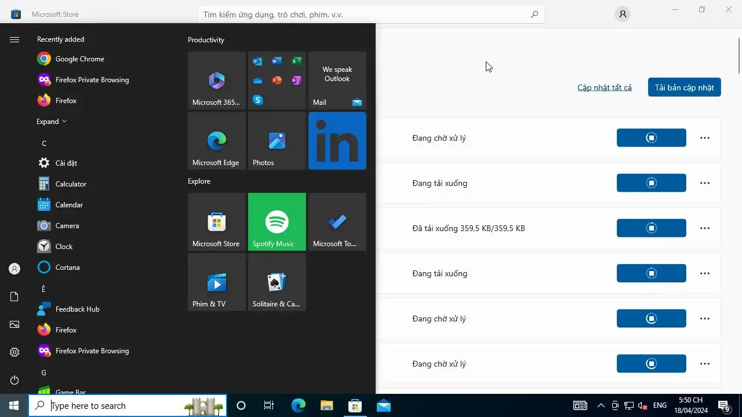Open the Start menu hamburger icon
742x417 pixels.
click(x=14, y=39)
